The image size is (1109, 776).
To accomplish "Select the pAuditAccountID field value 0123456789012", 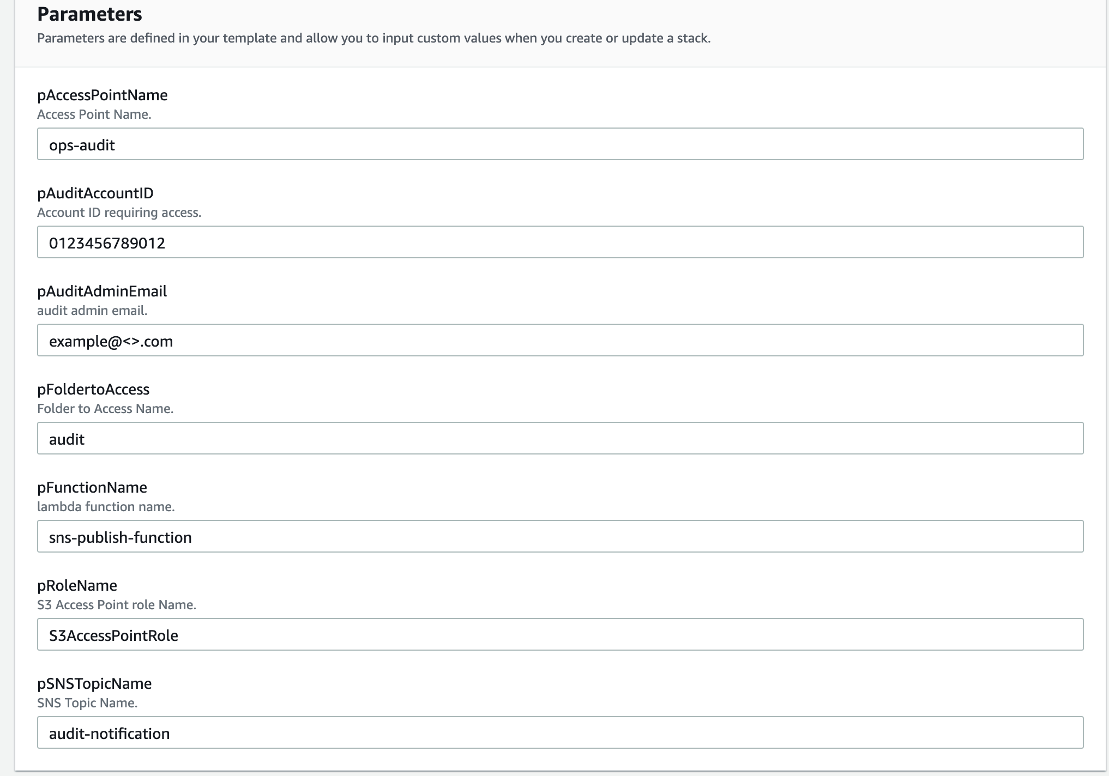I will 560,242.
